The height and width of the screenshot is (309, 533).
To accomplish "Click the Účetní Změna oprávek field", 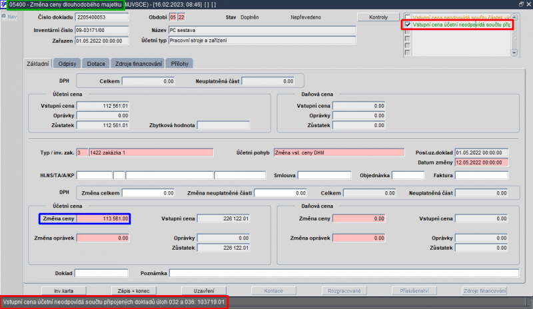I will 103,238.
